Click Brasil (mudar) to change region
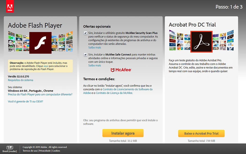This screenshot has height=154, width=246. (x=9, y=151)
